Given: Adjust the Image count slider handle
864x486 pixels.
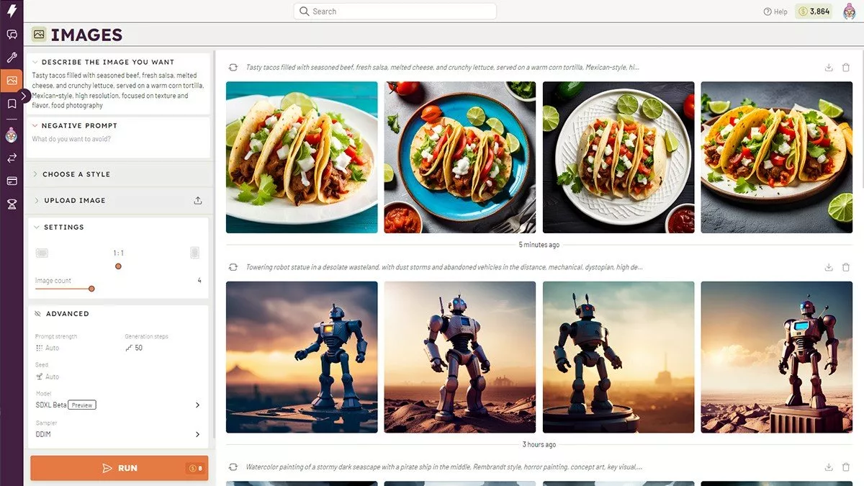Looking at the screenshot, I should (x=91, y=289).
